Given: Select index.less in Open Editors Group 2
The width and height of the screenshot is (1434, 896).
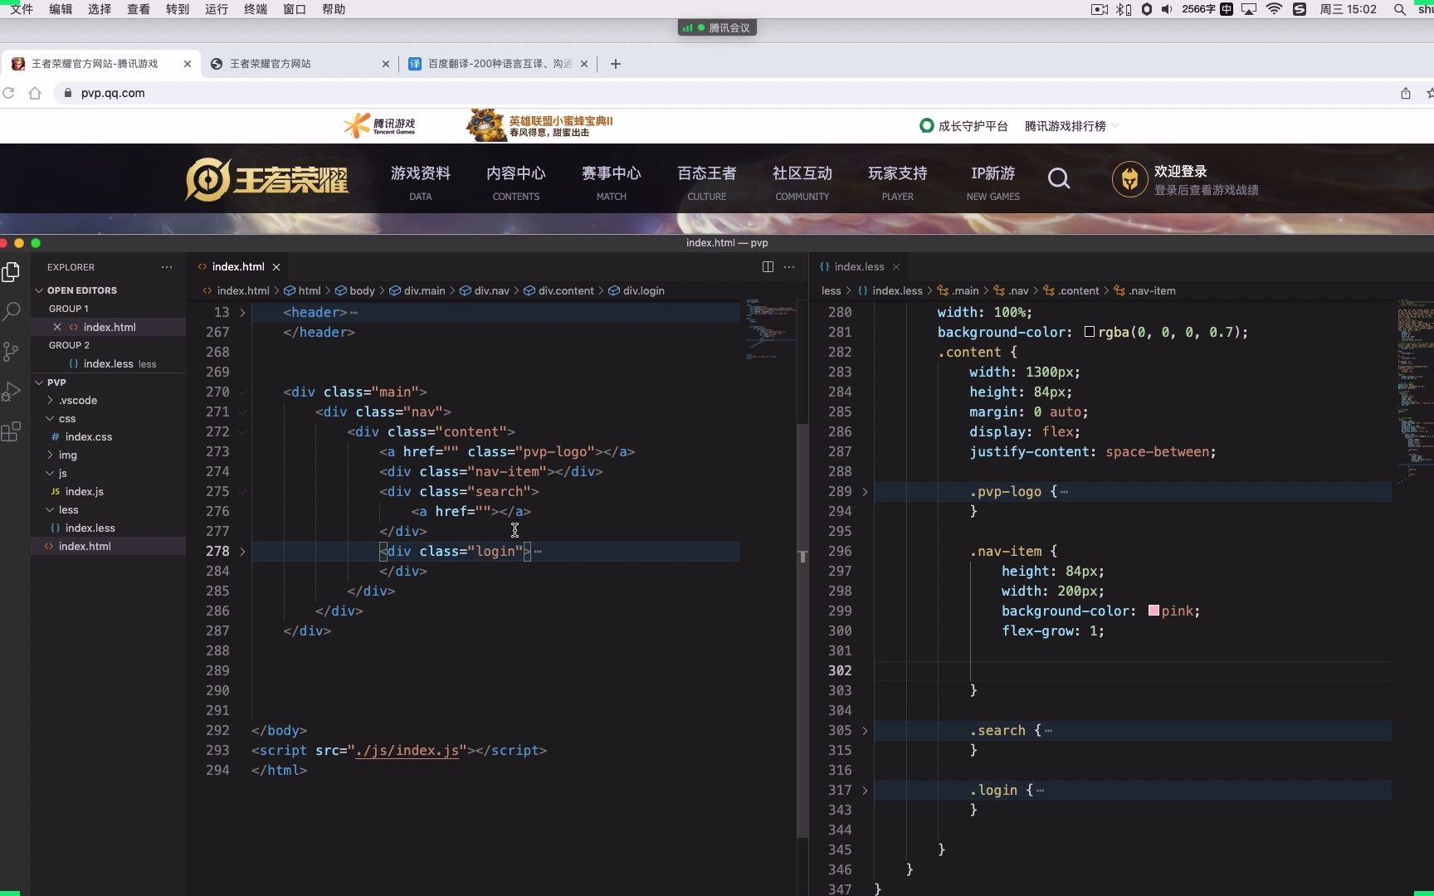Looking at the screenshot, I should pyautogui.click(x=108, y=363).
